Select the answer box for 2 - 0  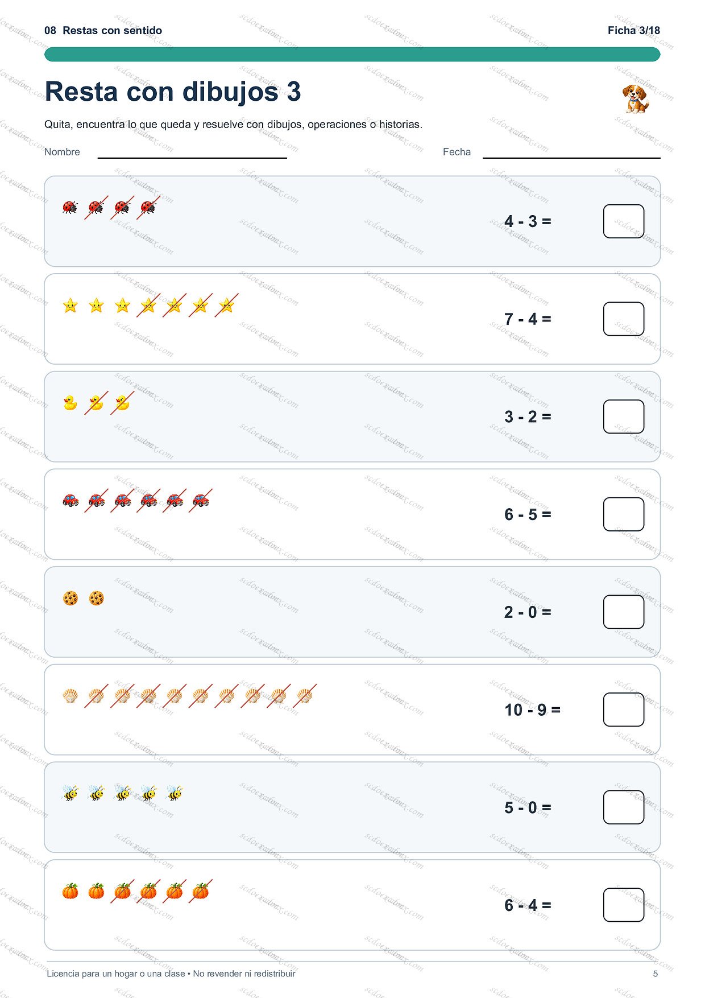[x=623, y=612]
